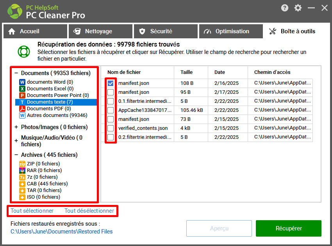Expand the Photos/Images category
Screen dimensions: 332x246
[x=16, y=127]
